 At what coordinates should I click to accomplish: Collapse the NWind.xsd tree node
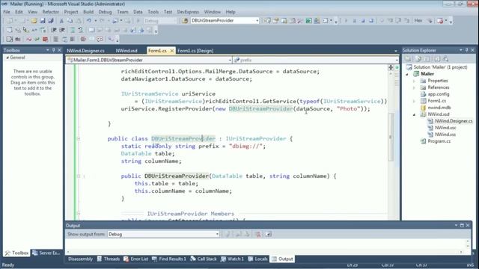click(414, 114)
